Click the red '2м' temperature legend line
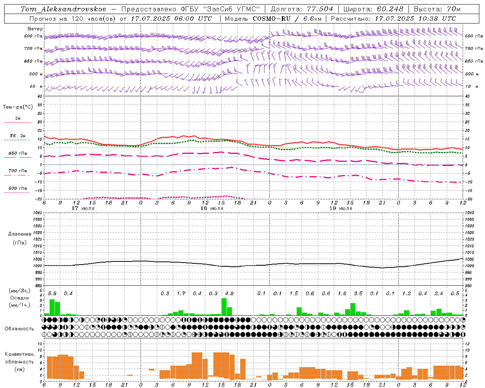Screen dimensions: 485x388 pyautogui.click(x=17, y=122)
